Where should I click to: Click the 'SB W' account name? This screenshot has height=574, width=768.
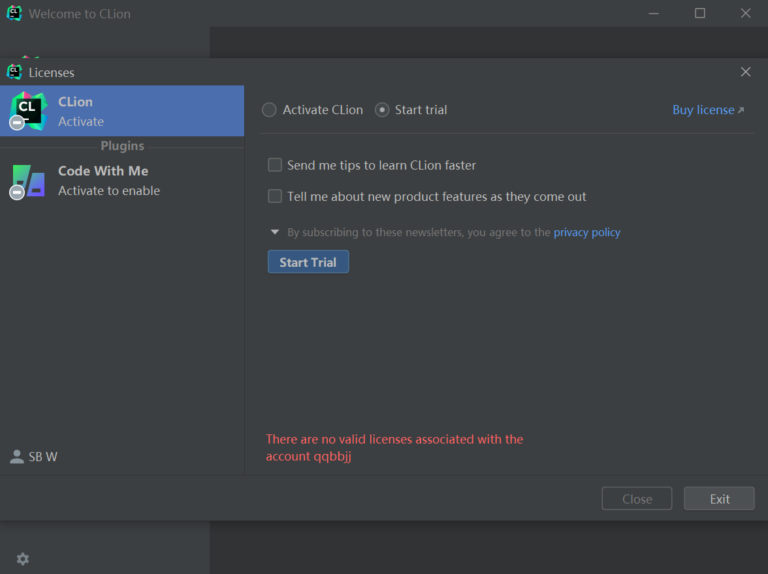tap(43, 457)
